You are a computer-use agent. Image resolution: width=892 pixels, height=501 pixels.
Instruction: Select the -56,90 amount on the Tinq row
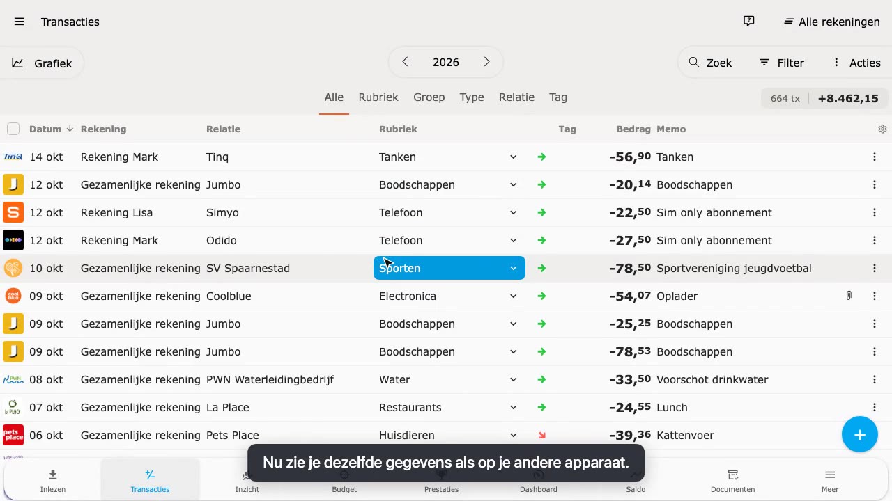tap(630, 157)
